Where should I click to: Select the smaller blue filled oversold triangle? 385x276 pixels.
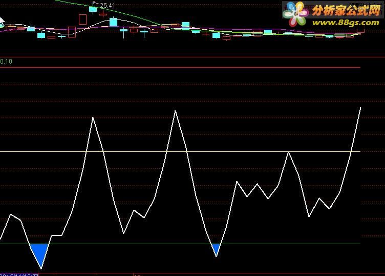pyautogui.click(x=216, y=249)
